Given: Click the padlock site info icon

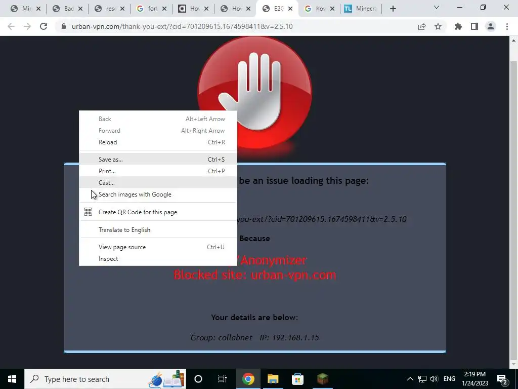Looking at the screenshot, I should click(x=64, y=26).
